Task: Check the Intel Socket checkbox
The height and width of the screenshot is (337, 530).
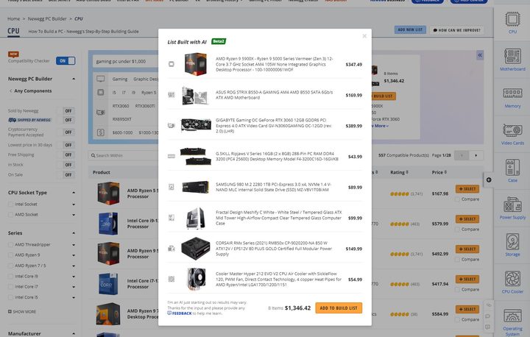Action: (10, 204)
